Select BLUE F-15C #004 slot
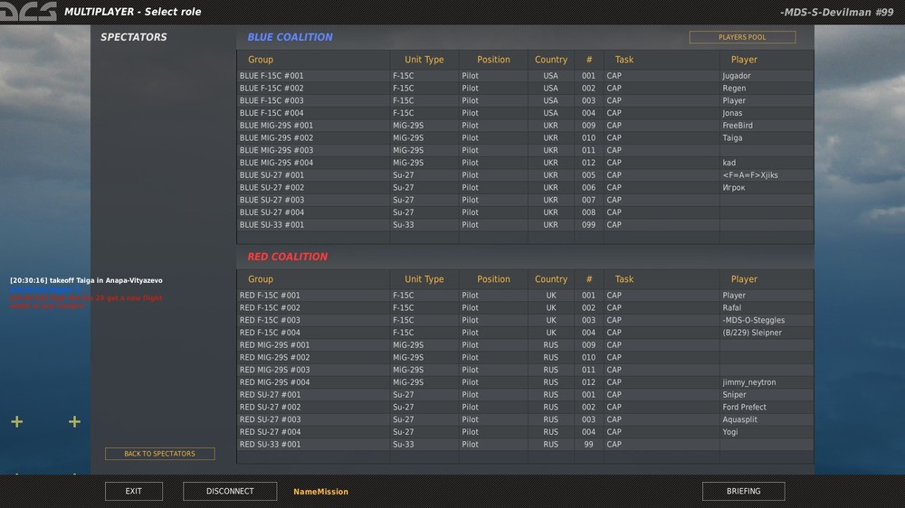Viewport: 905px width, 508px height. coord(525,113)
